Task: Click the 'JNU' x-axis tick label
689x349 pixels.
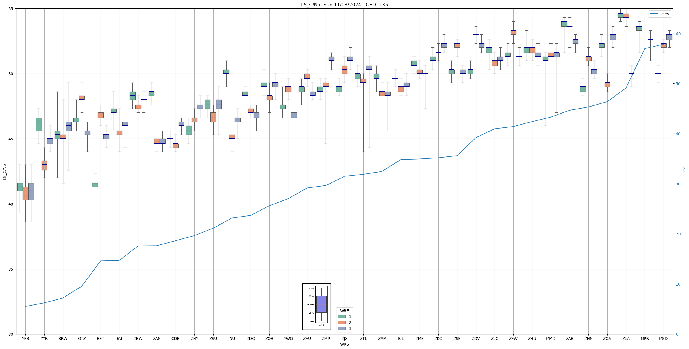Action: [232, 339]
